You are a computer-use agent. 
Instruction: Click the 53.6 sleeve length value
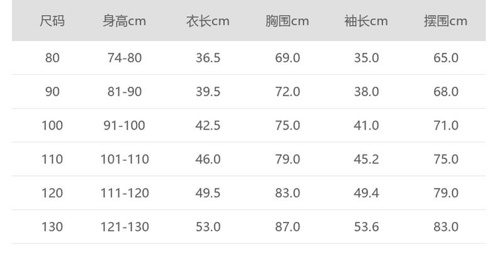pyautogui.click(x=366, y=227)
